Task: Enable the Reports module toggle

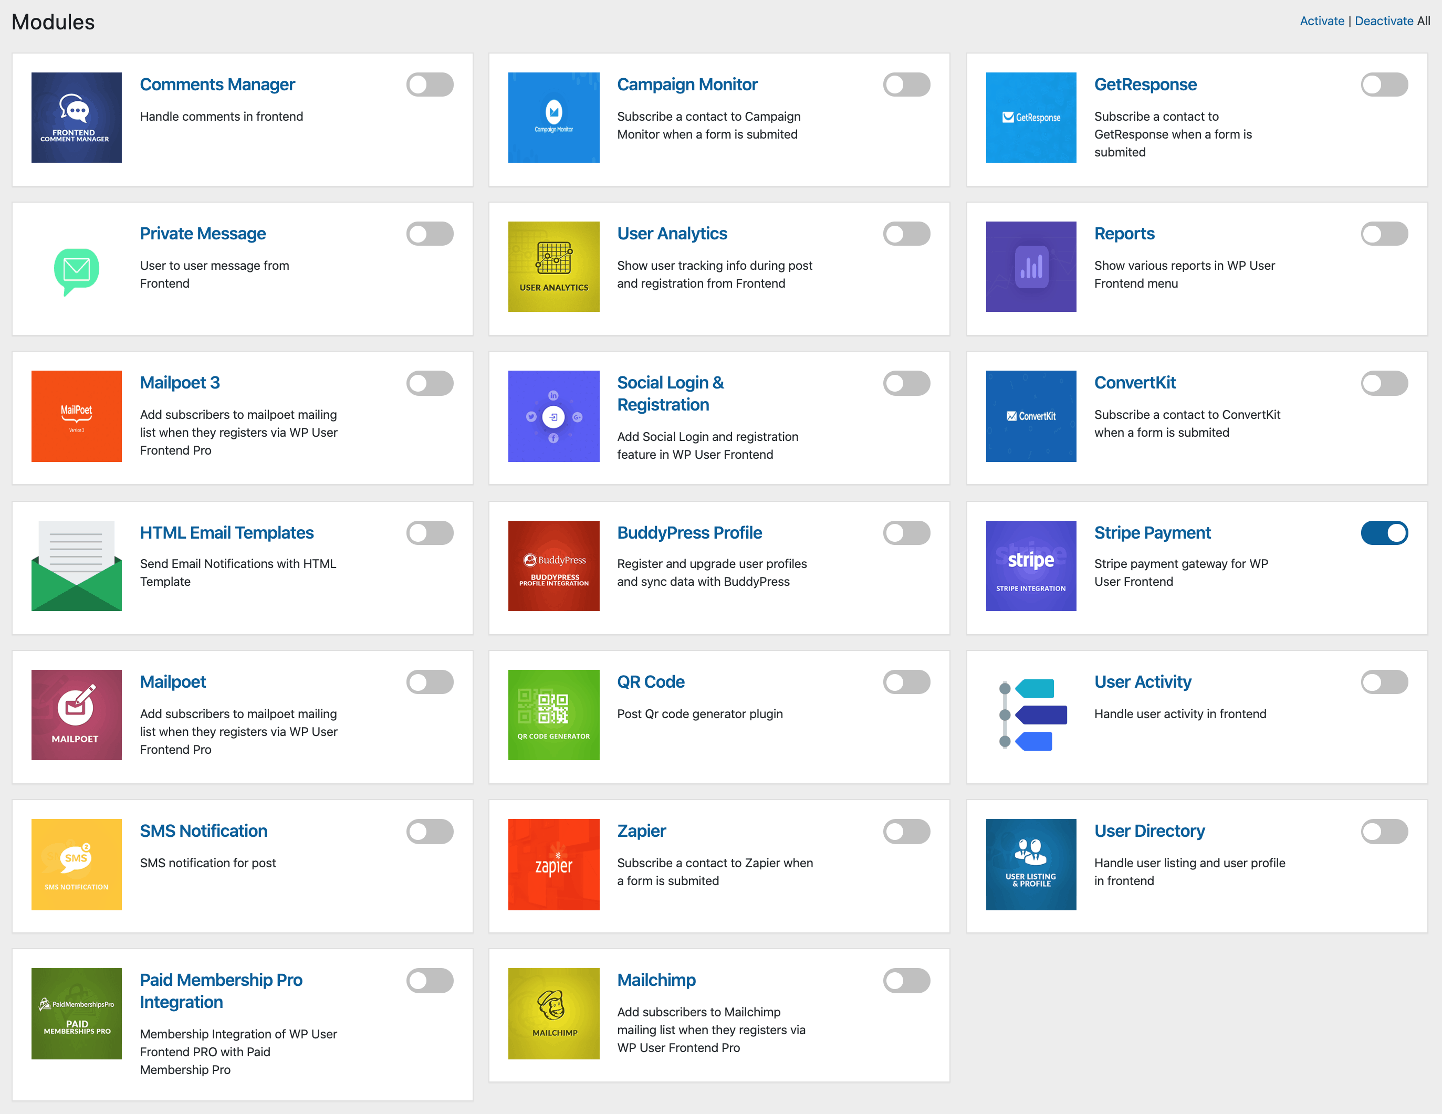Action: [1385, 234]
